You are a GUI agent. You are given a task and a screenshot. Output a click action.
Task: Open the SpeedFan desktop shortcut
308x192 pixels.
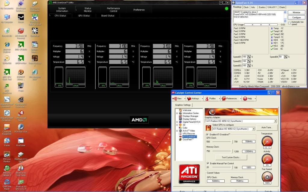(x=35, y=32)
